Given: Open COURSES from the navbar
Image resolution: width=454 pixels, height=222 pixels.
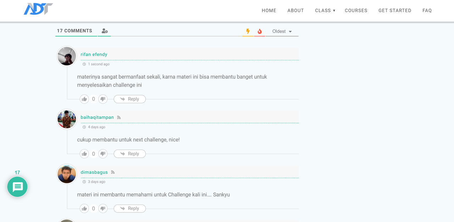Looking at the screenshot, I should [356, 11].
